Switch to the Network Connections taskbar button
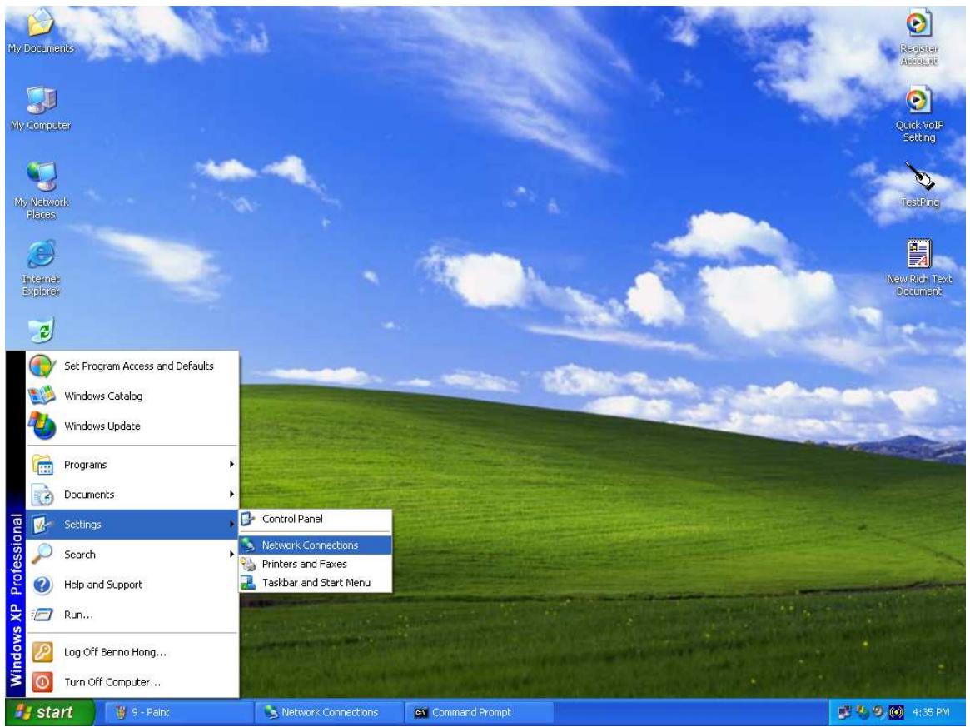This screenshot has width=970, height=727. tap(329, 712)
